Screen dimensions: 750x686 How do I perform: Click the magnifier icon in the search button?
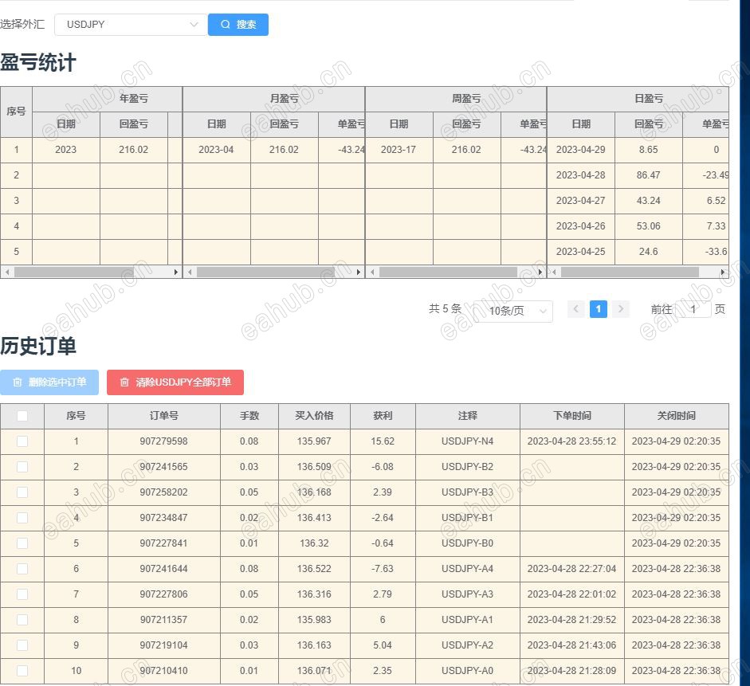coord(226,24)
